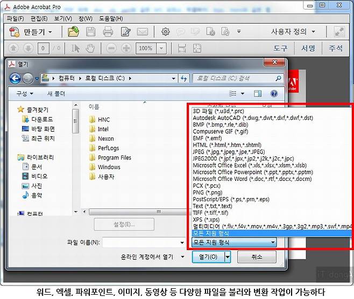The height and width of the screenshot is (299, 354).
Task: Open the 만들기 dropdown arrow
Action: point(50,32)
